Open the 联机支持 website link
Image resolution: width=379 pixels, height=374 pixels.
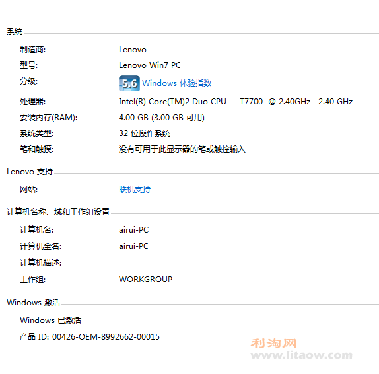[x=135, y=190]
